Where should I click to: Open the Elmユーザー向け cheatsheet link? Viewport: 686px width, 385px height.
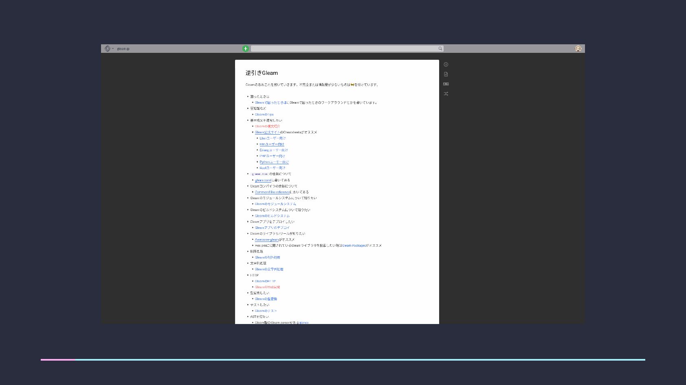[272, 144]
